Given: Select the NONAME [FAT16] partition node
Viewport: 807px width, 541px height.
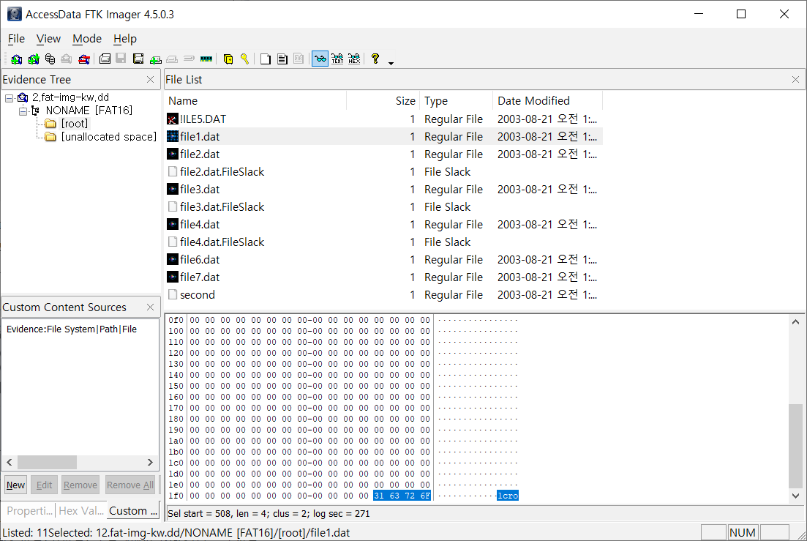Looking at the screenshot, I should point(89,110).
